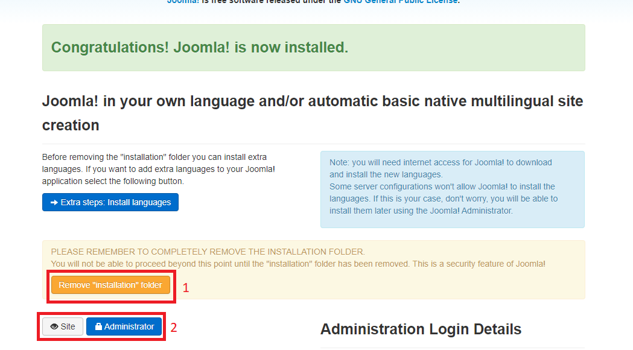
Task: Open the Site frontend button
Action: point(63,326)
